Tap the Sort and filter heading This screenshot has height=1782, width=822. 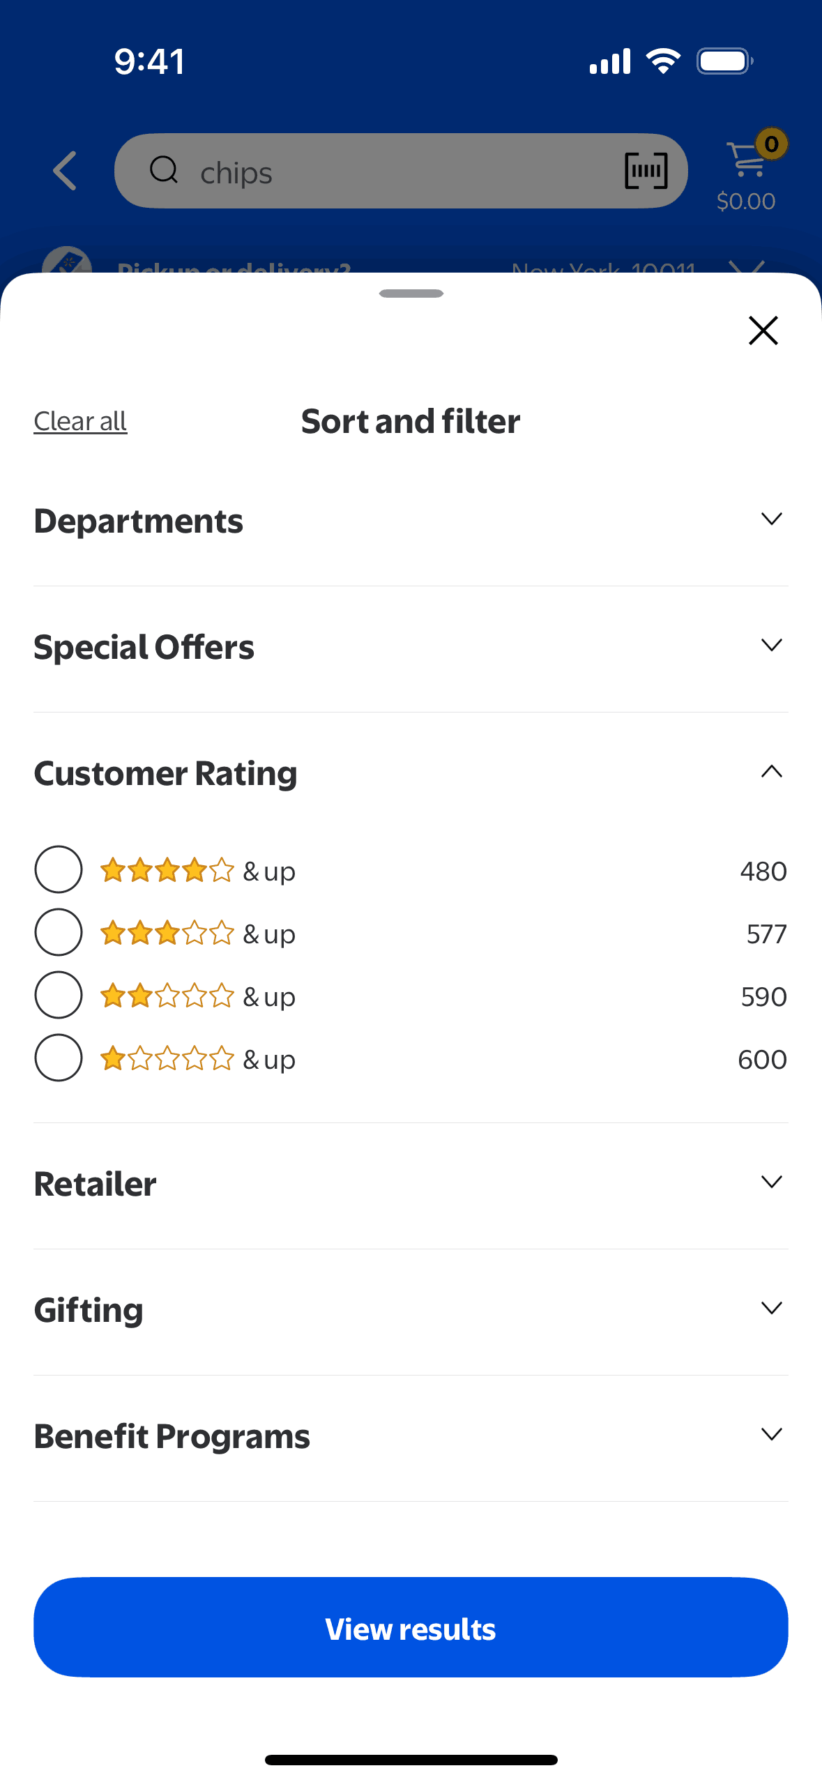point(411,422)
